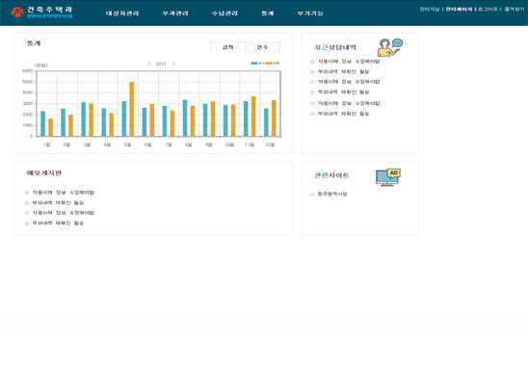The height and width of the screenshot is (371, 528).
Task: Click the 로그아웃 link at top right
Action: pyautogui.click(x=488, y=9)
